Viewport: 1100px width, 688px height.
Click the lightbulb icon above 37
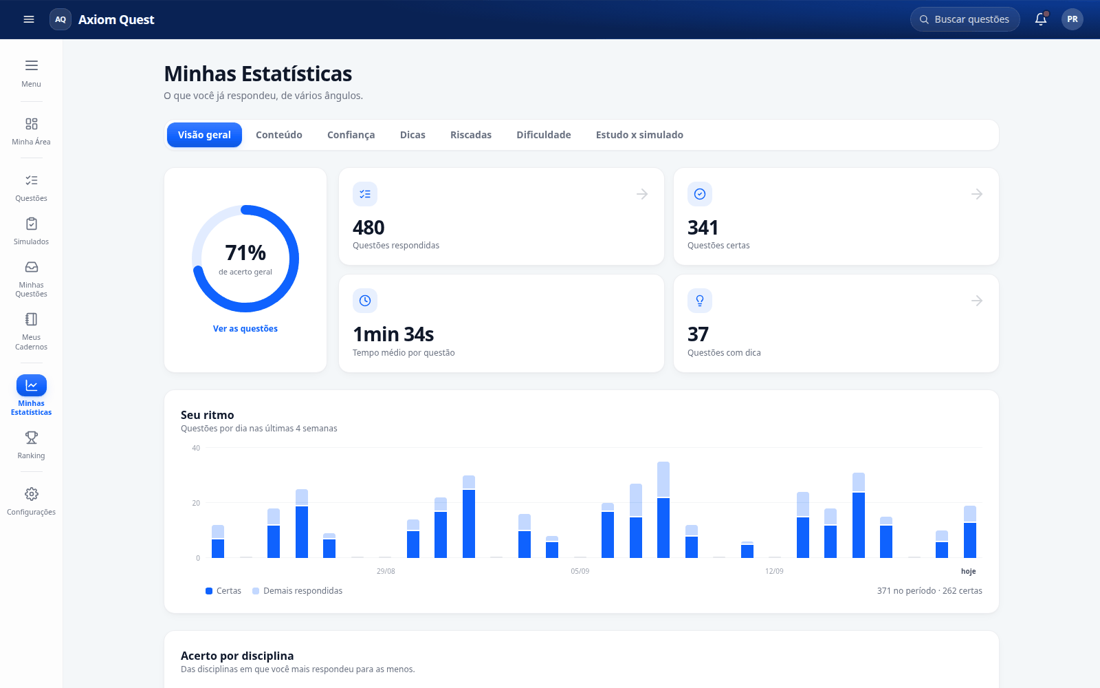700,301
